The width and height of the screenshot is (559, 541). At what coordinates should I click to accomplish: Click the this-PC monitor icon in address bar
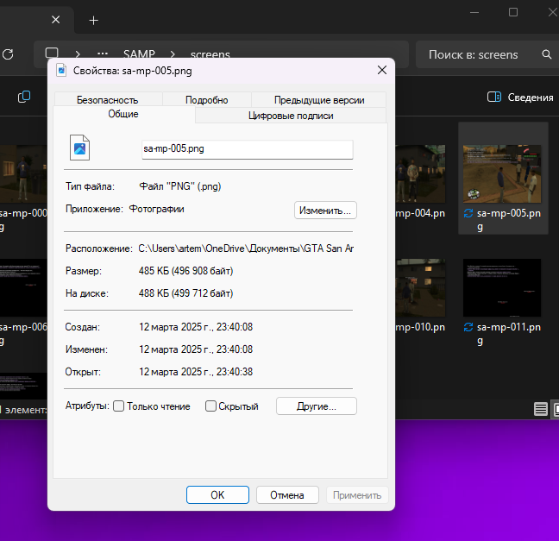click(x=52, y=54)
